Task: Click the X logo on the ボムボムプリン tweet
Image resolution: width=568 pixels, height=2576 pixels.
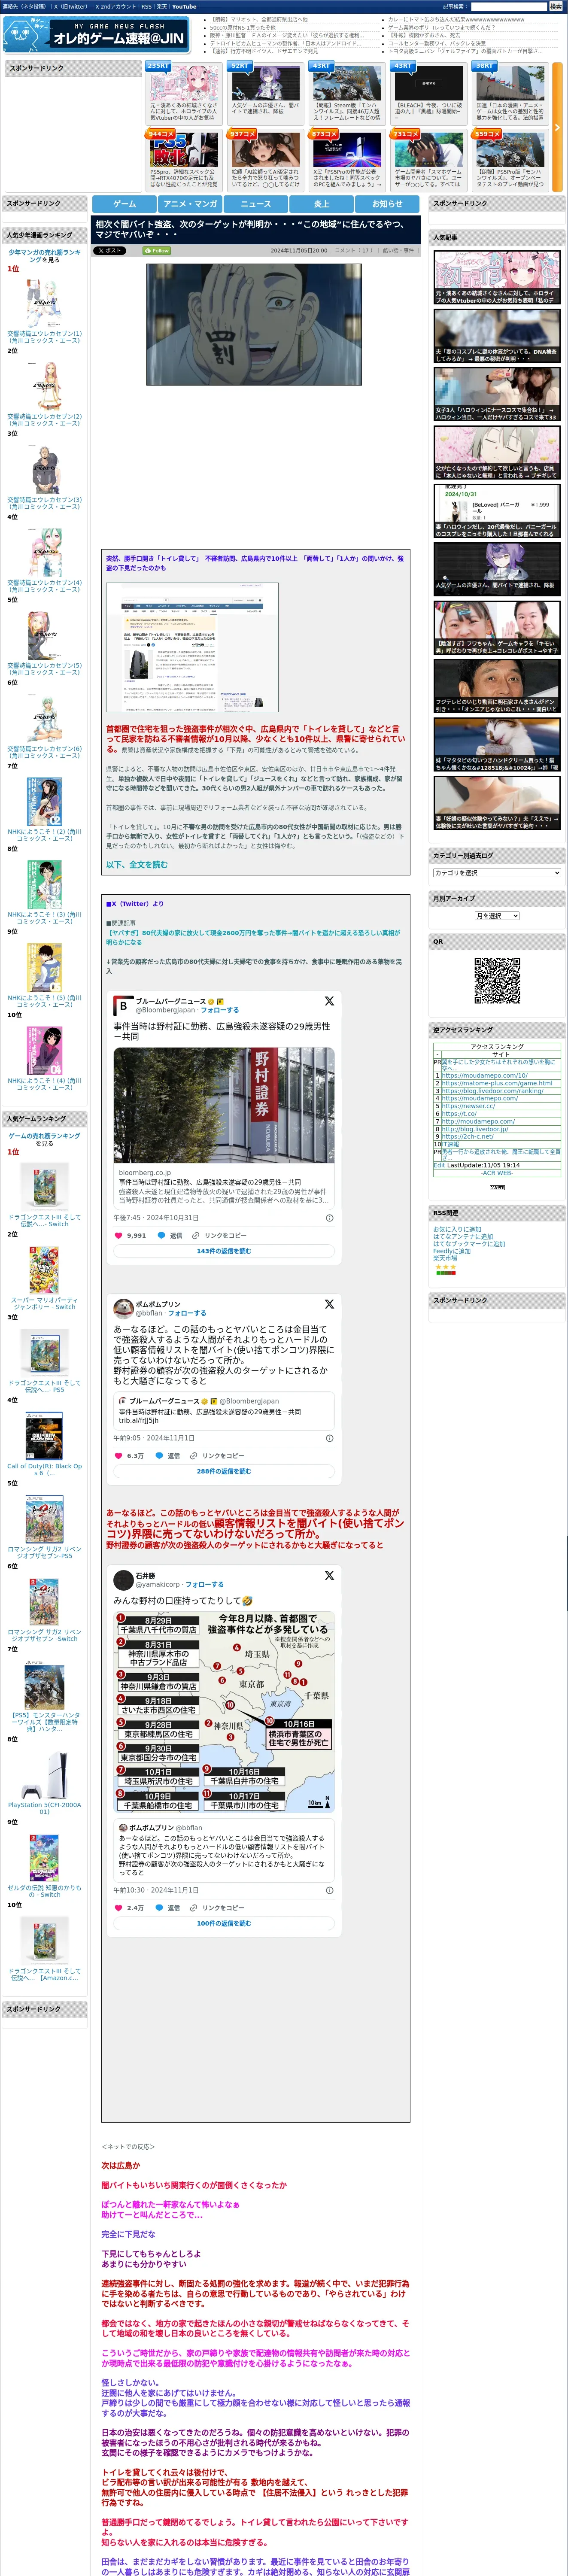Action: [x=329, y=1304]
